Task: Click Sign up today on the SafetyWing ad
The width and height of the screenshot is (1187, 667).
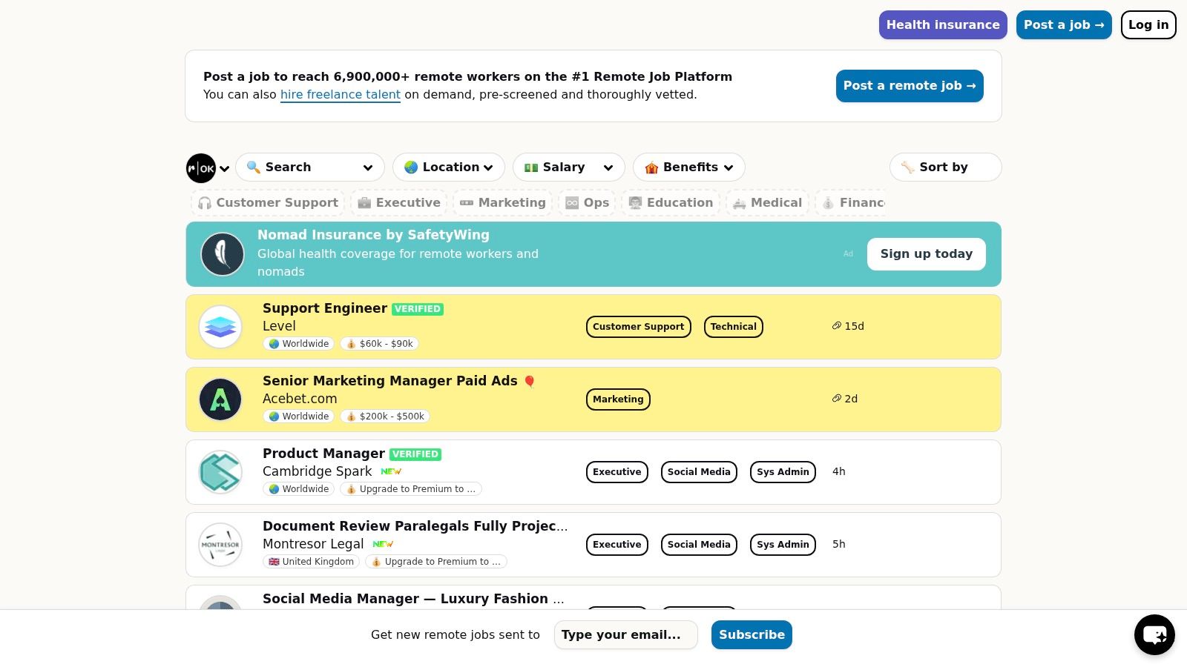Action: tap(927, 254)
